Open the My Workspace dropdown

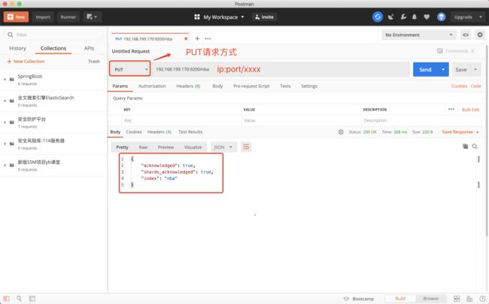click(219, 17)
